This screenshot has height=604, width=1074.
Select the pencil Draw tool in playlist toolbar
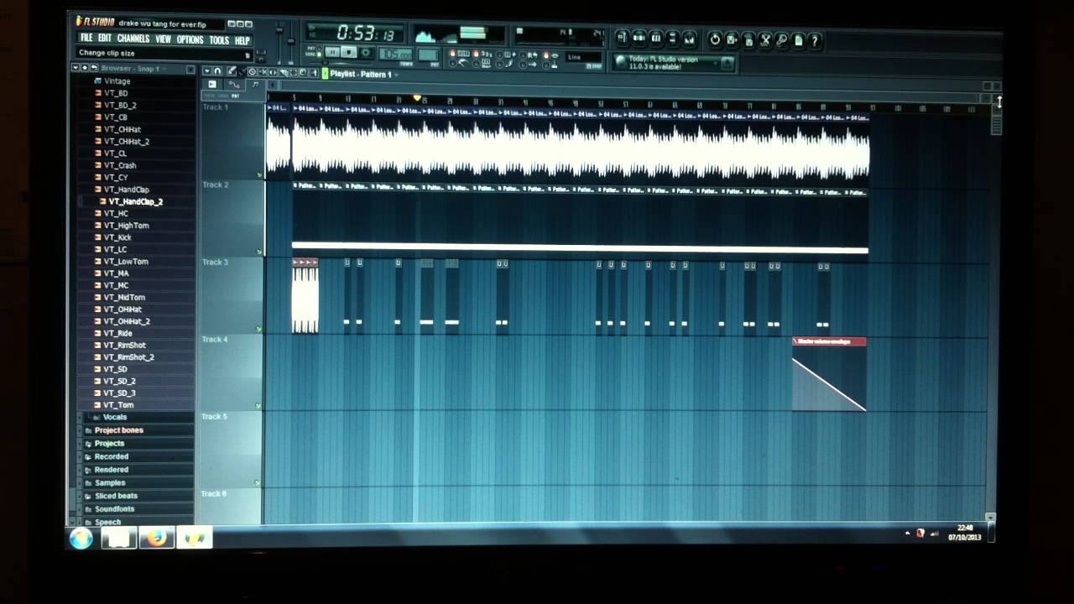[232, 71]
